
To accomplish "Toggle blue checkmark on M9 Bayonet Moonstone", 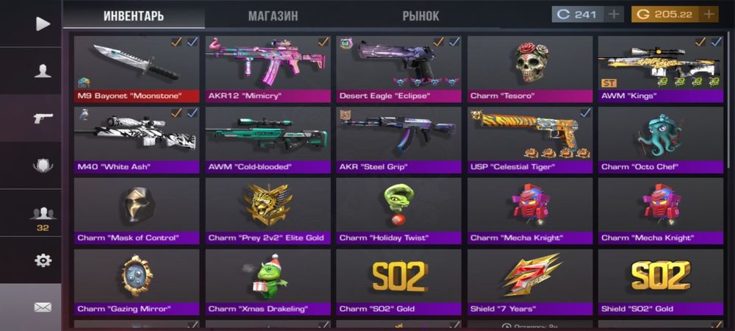I will (192, 42).
